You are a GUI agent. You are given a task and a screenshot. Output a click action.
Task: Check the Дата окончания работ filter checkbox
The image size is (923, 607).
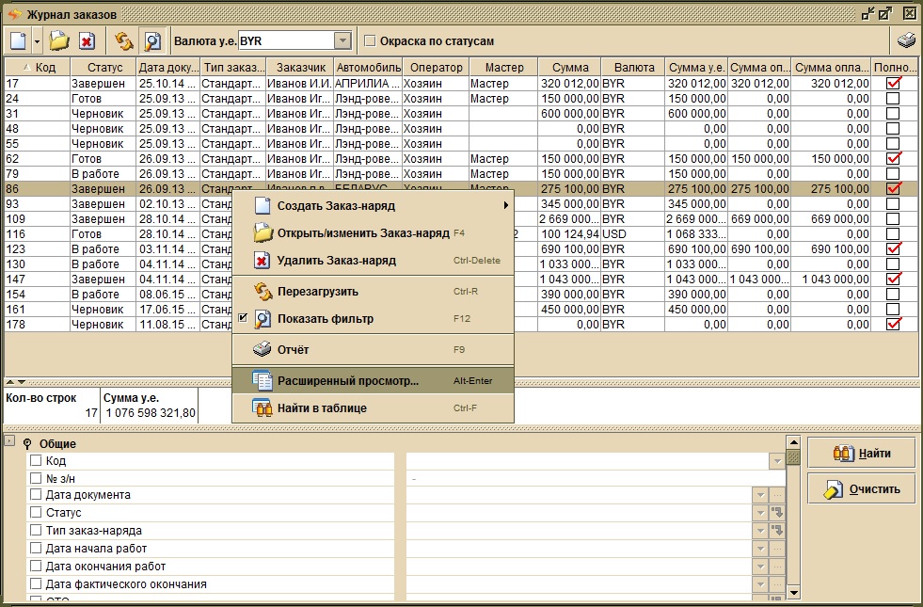(36, 566)
